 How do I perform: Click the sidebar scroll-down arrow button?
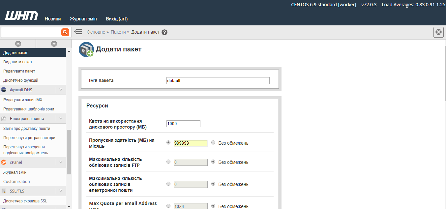[54, 44]
